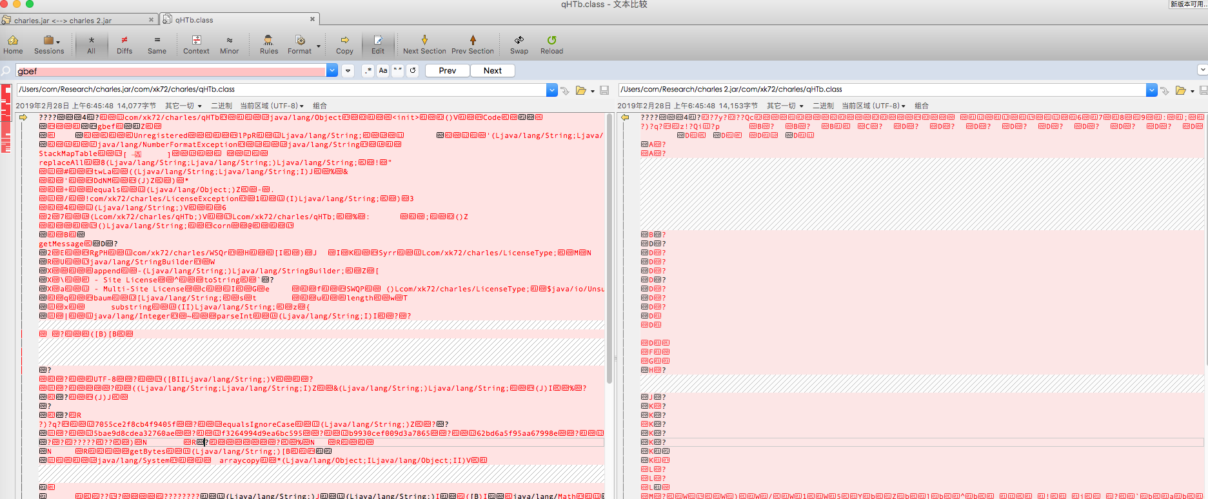The width and height of the screenshot is (1208, 499).
Task: Click the search field containing gbef
Action: coord(171,71)
